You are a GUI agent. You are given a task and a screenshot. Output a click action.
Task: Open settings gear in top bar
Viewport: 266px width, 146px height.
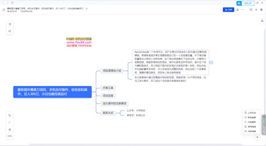click(261, 10)
